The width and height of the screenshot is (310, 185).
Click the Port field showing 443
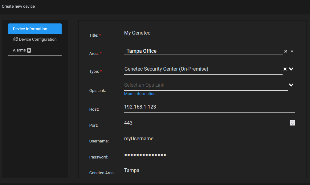pyautogui.click(x=210, y=123)
